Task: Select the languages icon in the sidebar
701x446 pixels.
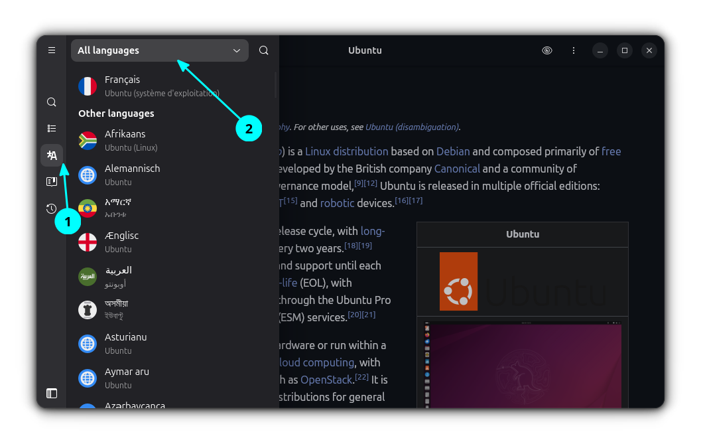Action: coord(52,155)
